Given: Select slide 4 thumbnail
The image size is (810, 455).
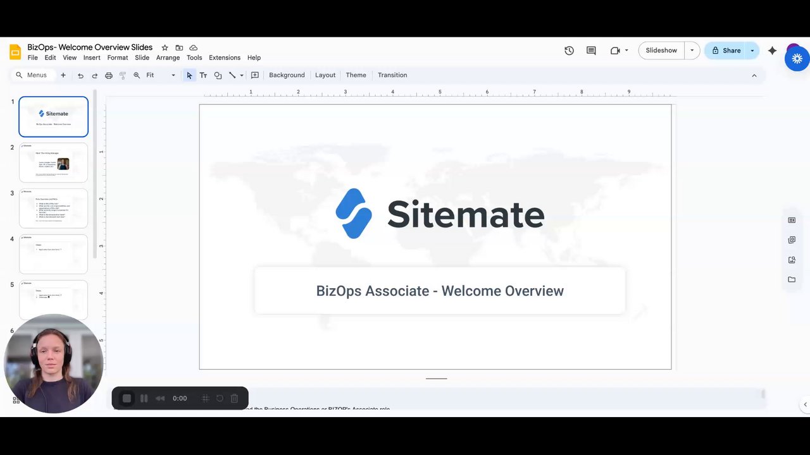Looking at the screenshot, I should tap(53, 254).
